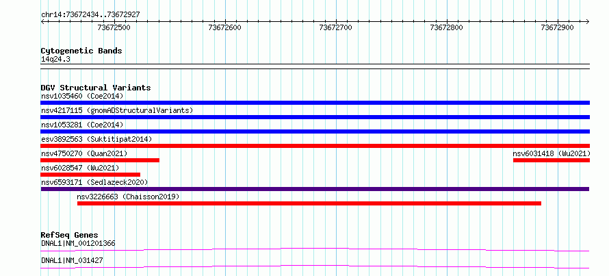Open the esv3892563 (Suktitipat2014) label
The width and height of the screenshot is (609, 276).
coord(96,139)
